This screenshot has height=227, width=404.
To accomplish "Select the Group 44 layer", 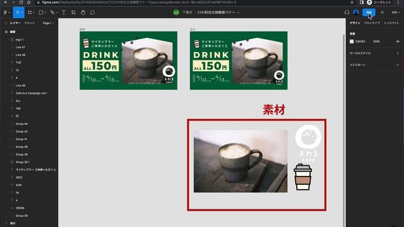I will (x=21, y=124).
